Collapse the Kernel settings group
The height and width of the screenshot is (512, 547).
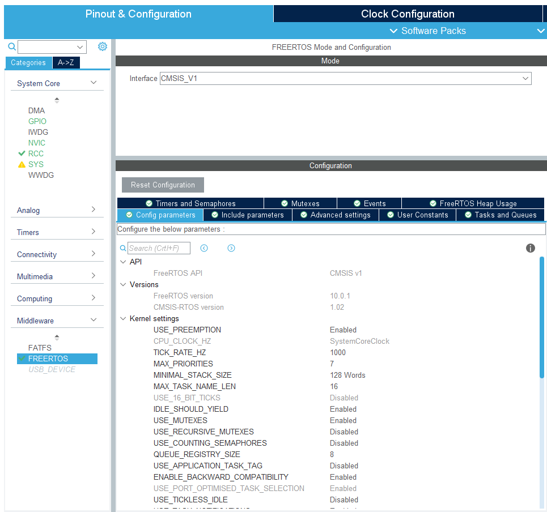(123, 318)
